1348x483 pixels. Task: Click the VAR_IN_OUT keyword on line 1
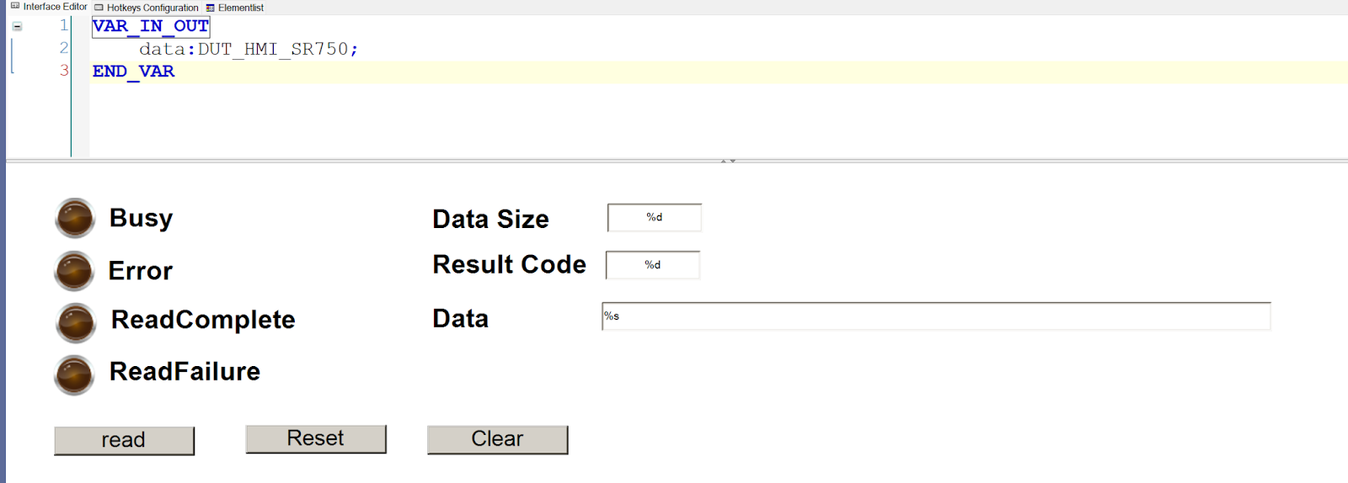(x=151, y=26)
